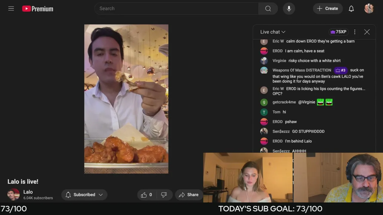Click the vertical live video player
Image resolution: width=383 pixels, height=215 pixels.
(126, 99)
